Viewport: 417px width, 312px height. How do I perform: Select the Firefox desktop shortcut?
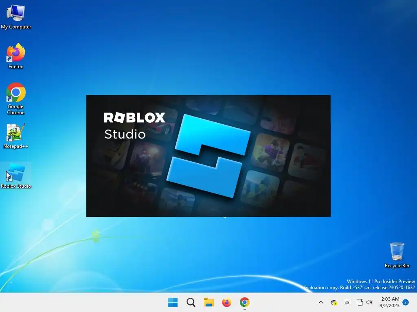coord(16,56)
